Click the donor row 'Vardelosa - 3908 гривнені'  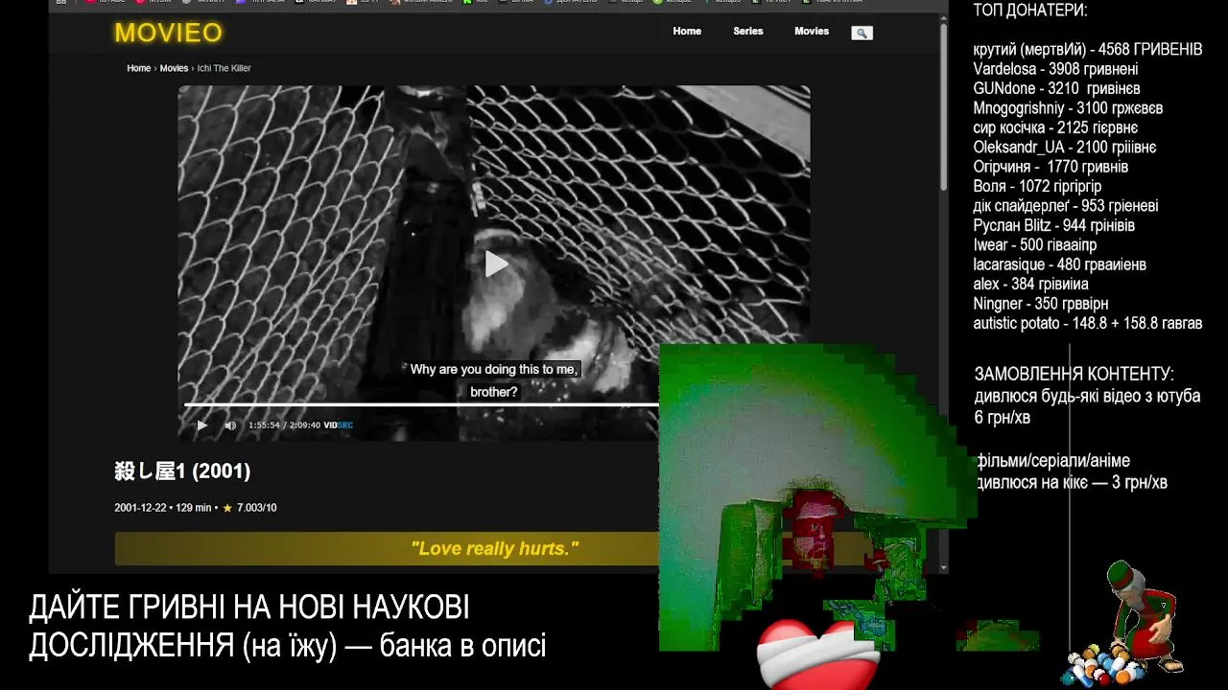tap(1055, 69)
